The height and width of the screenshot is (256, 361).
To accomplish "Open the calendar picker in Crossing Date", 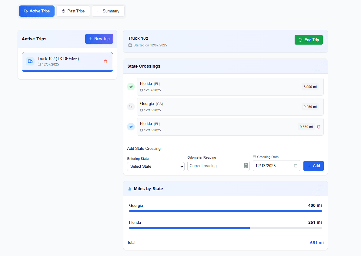I will pos(296,166).
